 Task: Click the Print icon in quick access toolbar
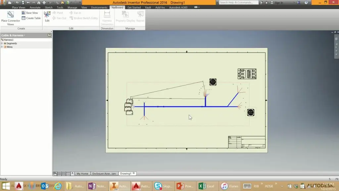(x=44, y=3)
